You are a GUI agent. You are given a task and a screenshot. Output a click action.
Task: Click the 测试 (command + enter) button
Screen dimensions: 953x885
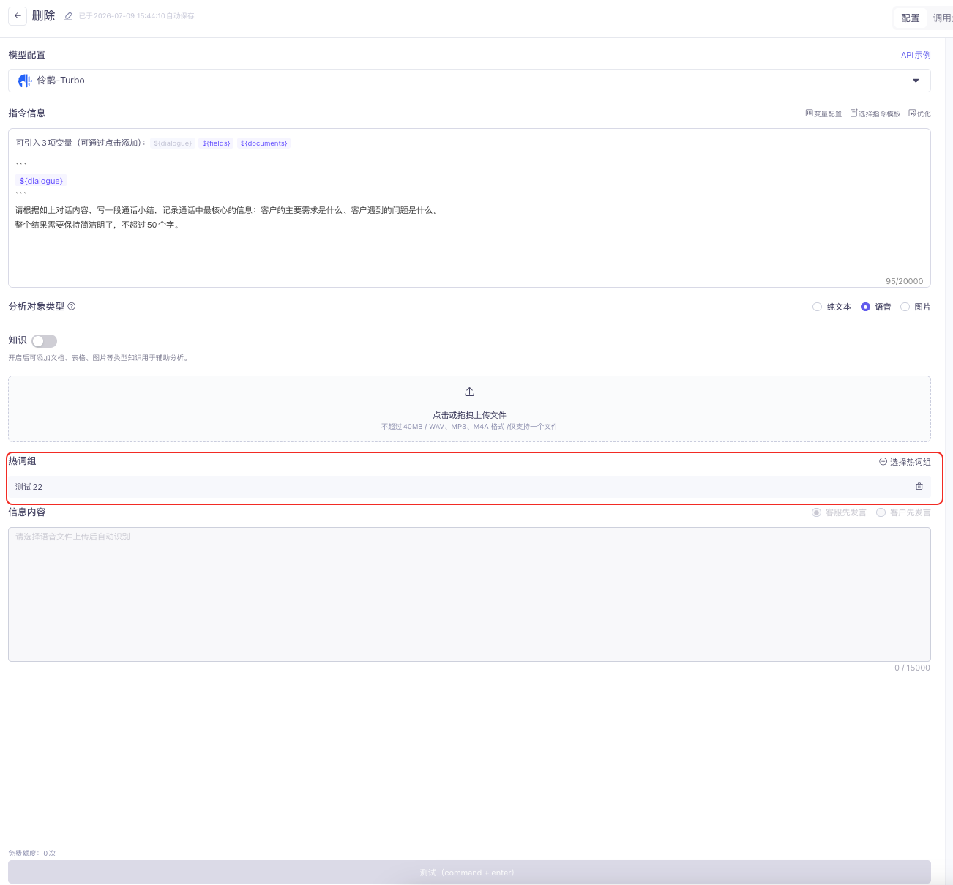coord(469,872)
